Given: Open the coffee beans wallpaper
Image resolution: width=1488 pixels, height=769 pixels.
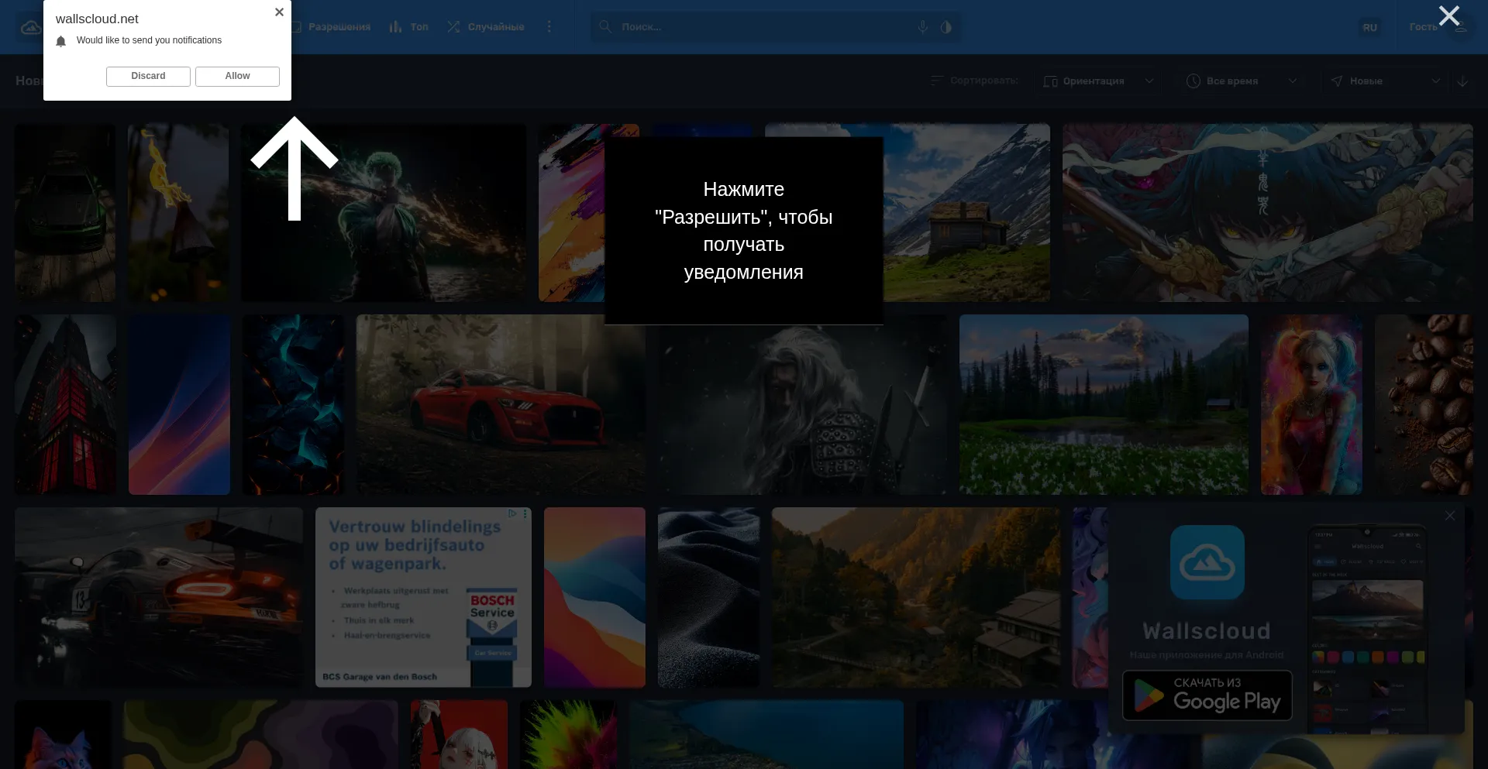Looking at the screenshot, I should coord(1424,404).
